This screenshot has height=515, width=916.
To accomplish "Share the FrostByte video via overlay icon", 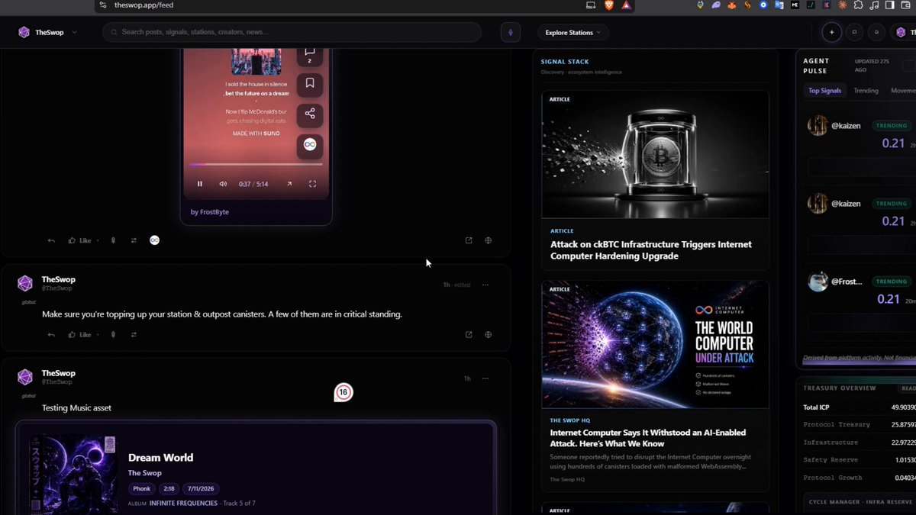I will pos(310,114).
